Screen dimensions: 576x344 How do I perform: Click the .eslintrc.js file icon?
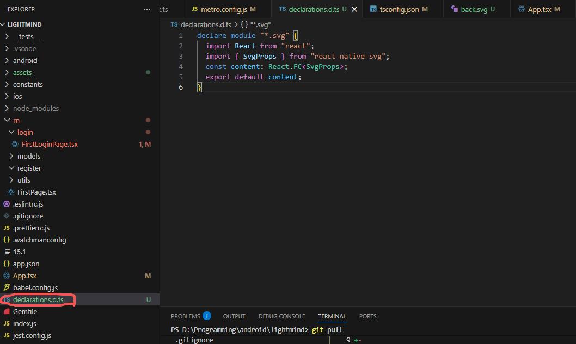7,204
